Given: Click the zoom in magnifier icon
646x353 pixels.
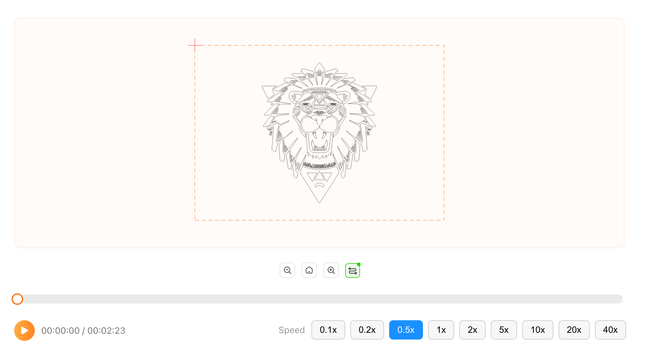Looking at the screenshot, I should coord(331,270).
